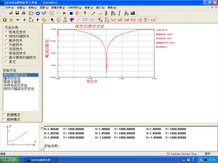The width and height of the screenshot is (218, 163).
Task: Toggle the 旋转模式 checkbox
Action: (x=4, y=120)
